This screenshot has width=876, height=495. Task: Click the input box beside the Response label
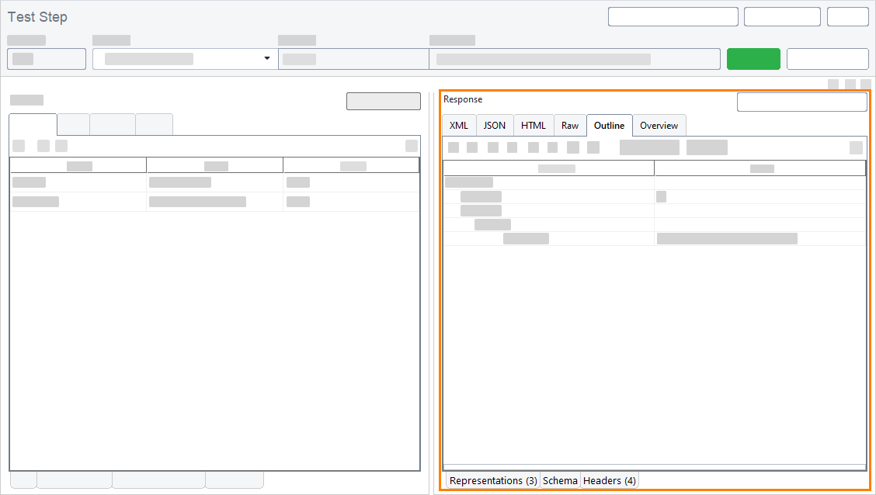(x=801, y=102)
